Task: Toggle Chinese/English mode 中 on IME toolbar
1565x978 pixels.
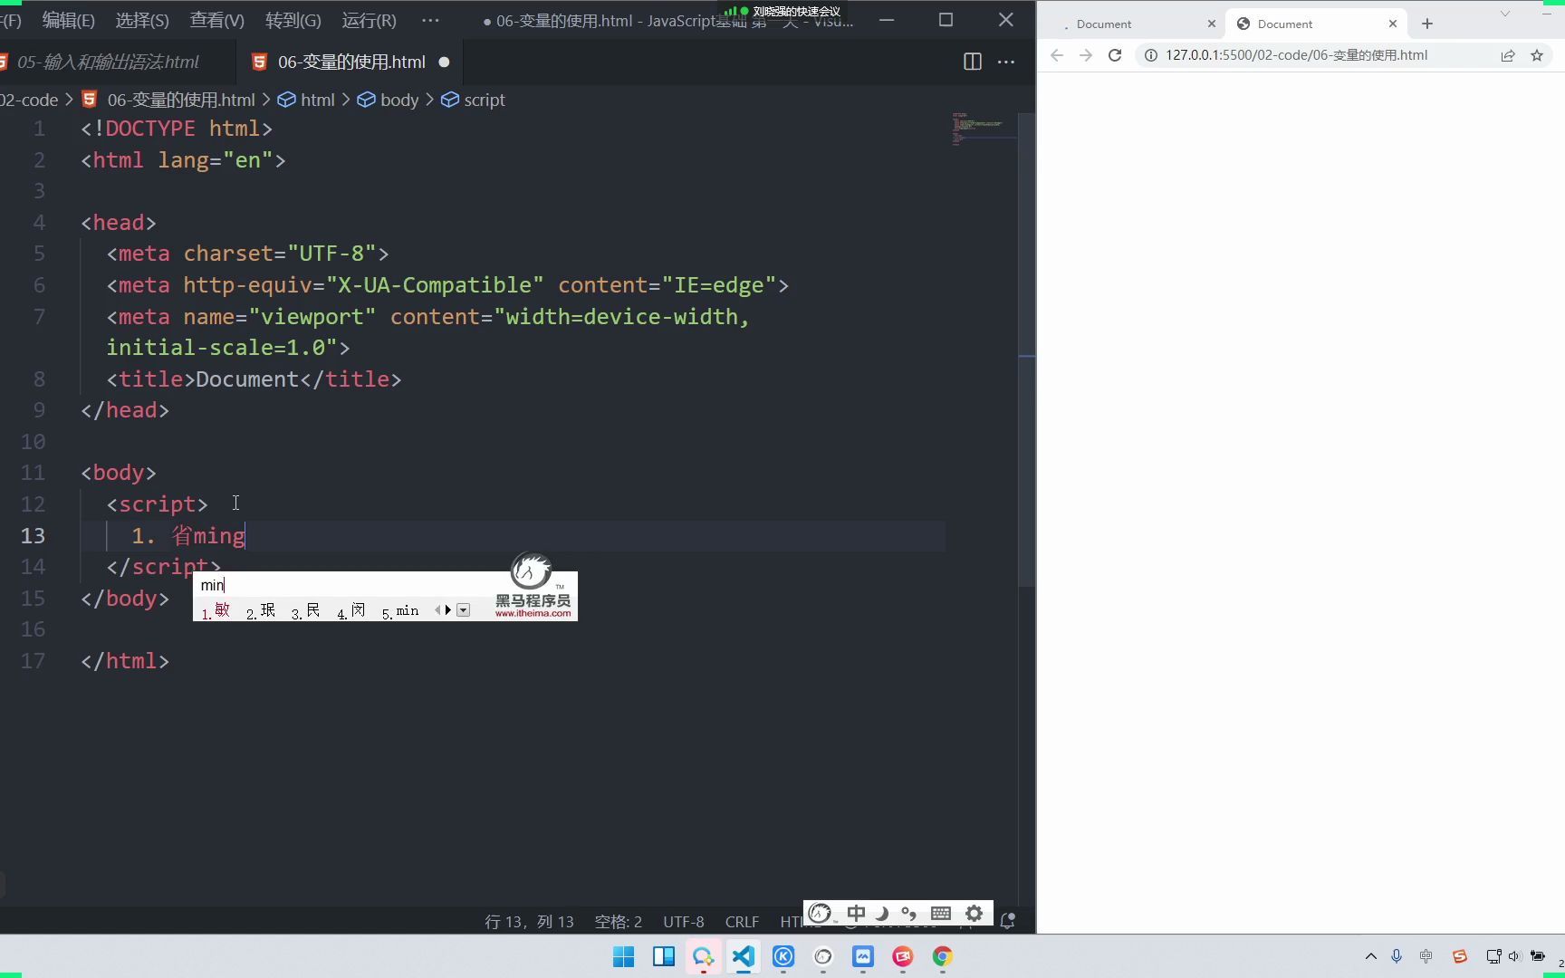Action: click(x=856, y=913)
